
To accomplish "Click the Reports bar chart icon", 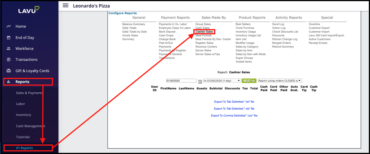I will pyautogui.click(x=9, y=82).
